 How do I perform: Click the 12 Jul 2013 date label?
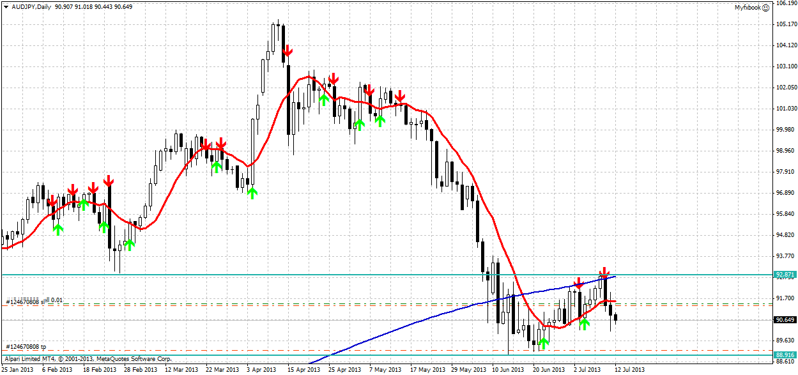[630, 370]
